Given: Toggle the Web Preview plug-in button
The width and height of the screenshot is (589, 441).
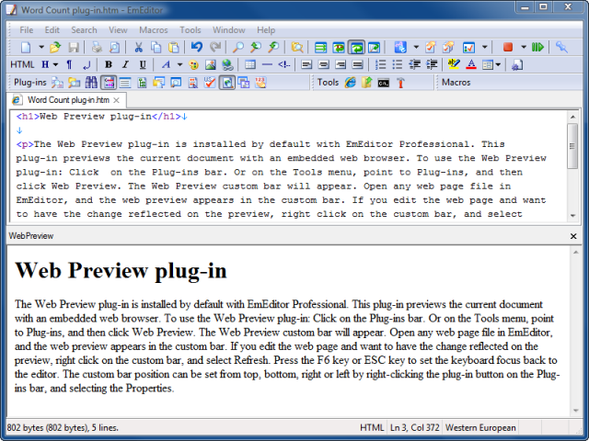Looking at the screenshot, I should (227, 83).
